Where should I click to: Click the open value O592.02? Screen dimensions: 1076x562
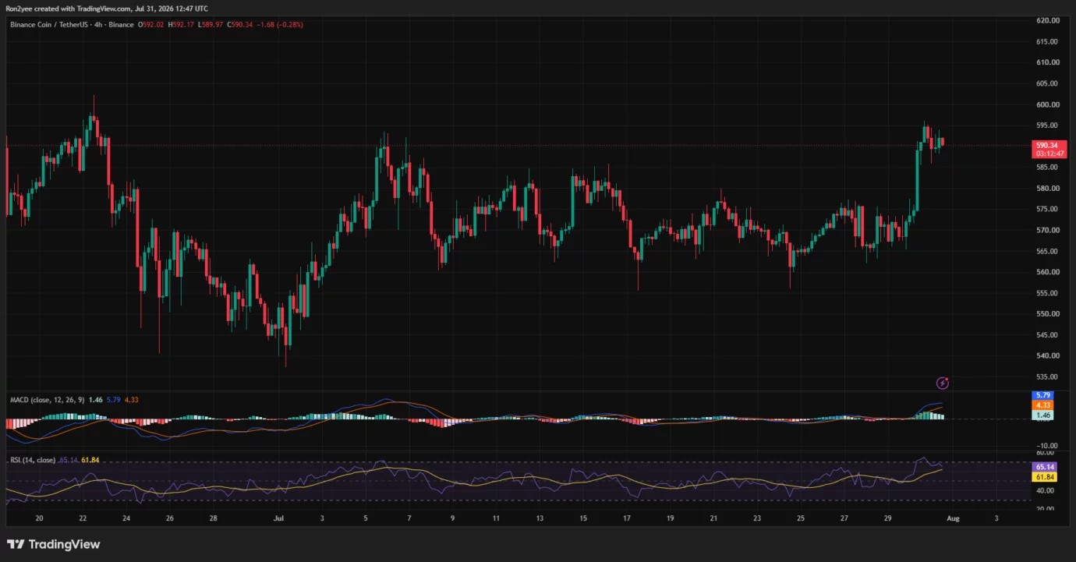coord(152,25)
